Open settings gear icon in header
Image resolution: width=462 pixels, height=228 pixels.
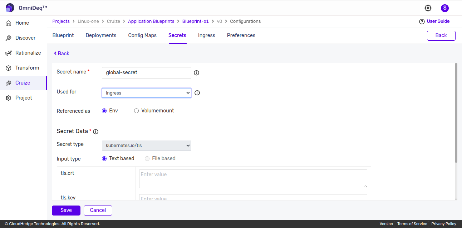click(428, 8)
